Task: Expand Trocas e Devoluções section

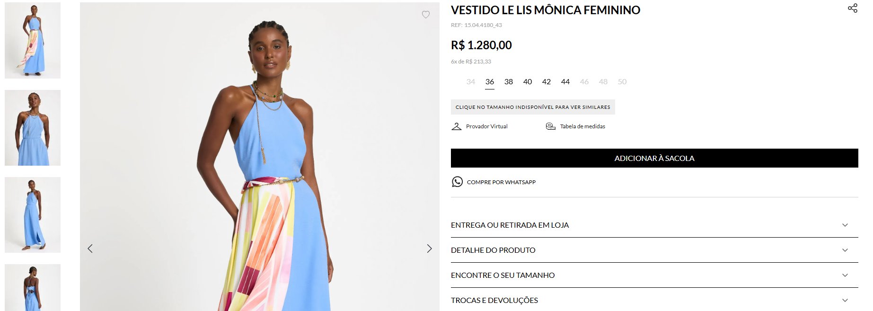Action: (654, 300)
